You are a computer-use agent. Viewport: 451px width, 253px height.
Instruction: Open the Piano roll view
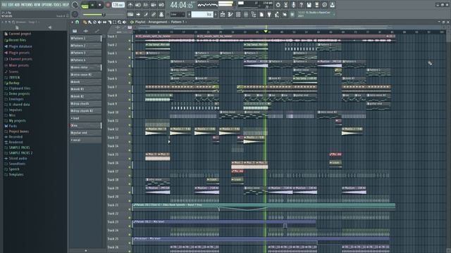[x=230, y=14]
